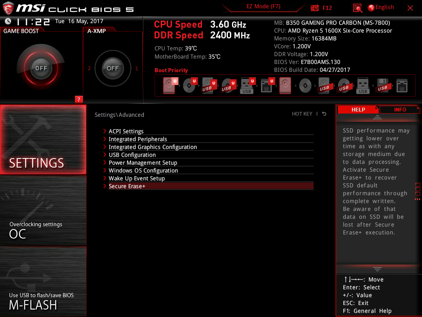Select the UEFI USB key boot icon

(x=248, y=85)
